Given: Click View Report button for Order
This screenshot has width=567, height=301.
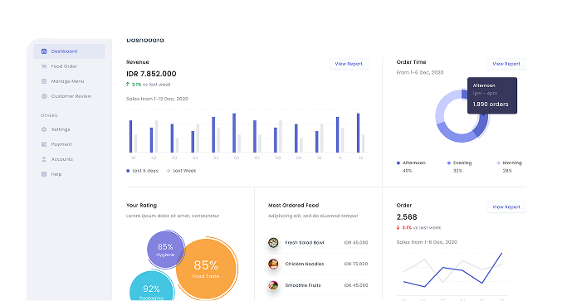Looking at the screenshot, I should [x=506, y=207].
